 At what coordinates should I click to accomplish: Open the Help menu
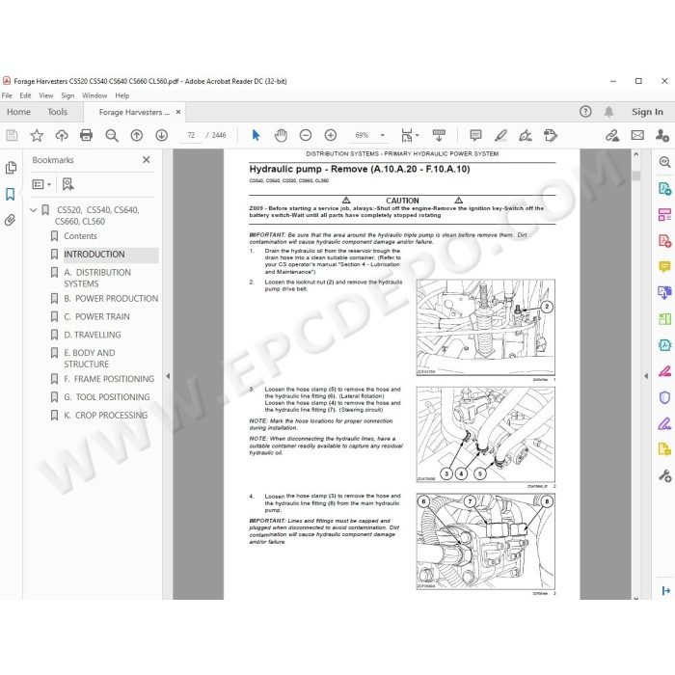click(122, 95)
